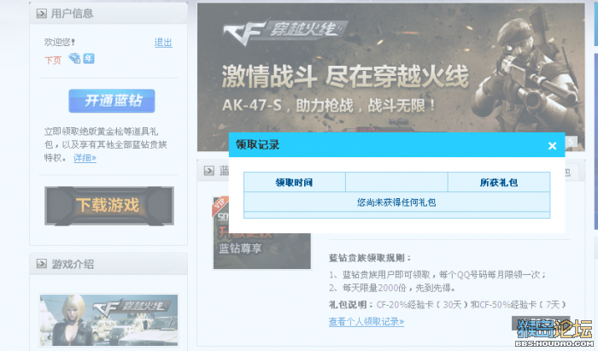Click the 年 annual badge icon
Image resolution: width=598 pixels, height=351 pixels.
point(89,58)
